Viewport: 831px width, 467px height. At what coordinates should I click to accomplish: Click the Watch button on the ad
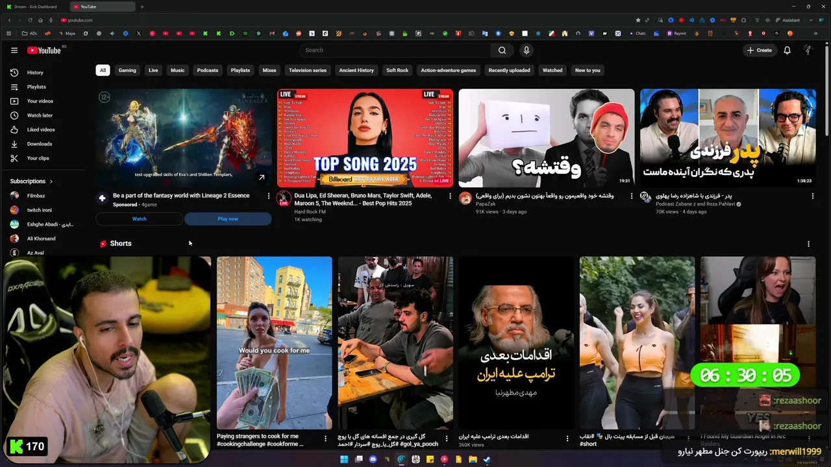click(x=140, y=219)
